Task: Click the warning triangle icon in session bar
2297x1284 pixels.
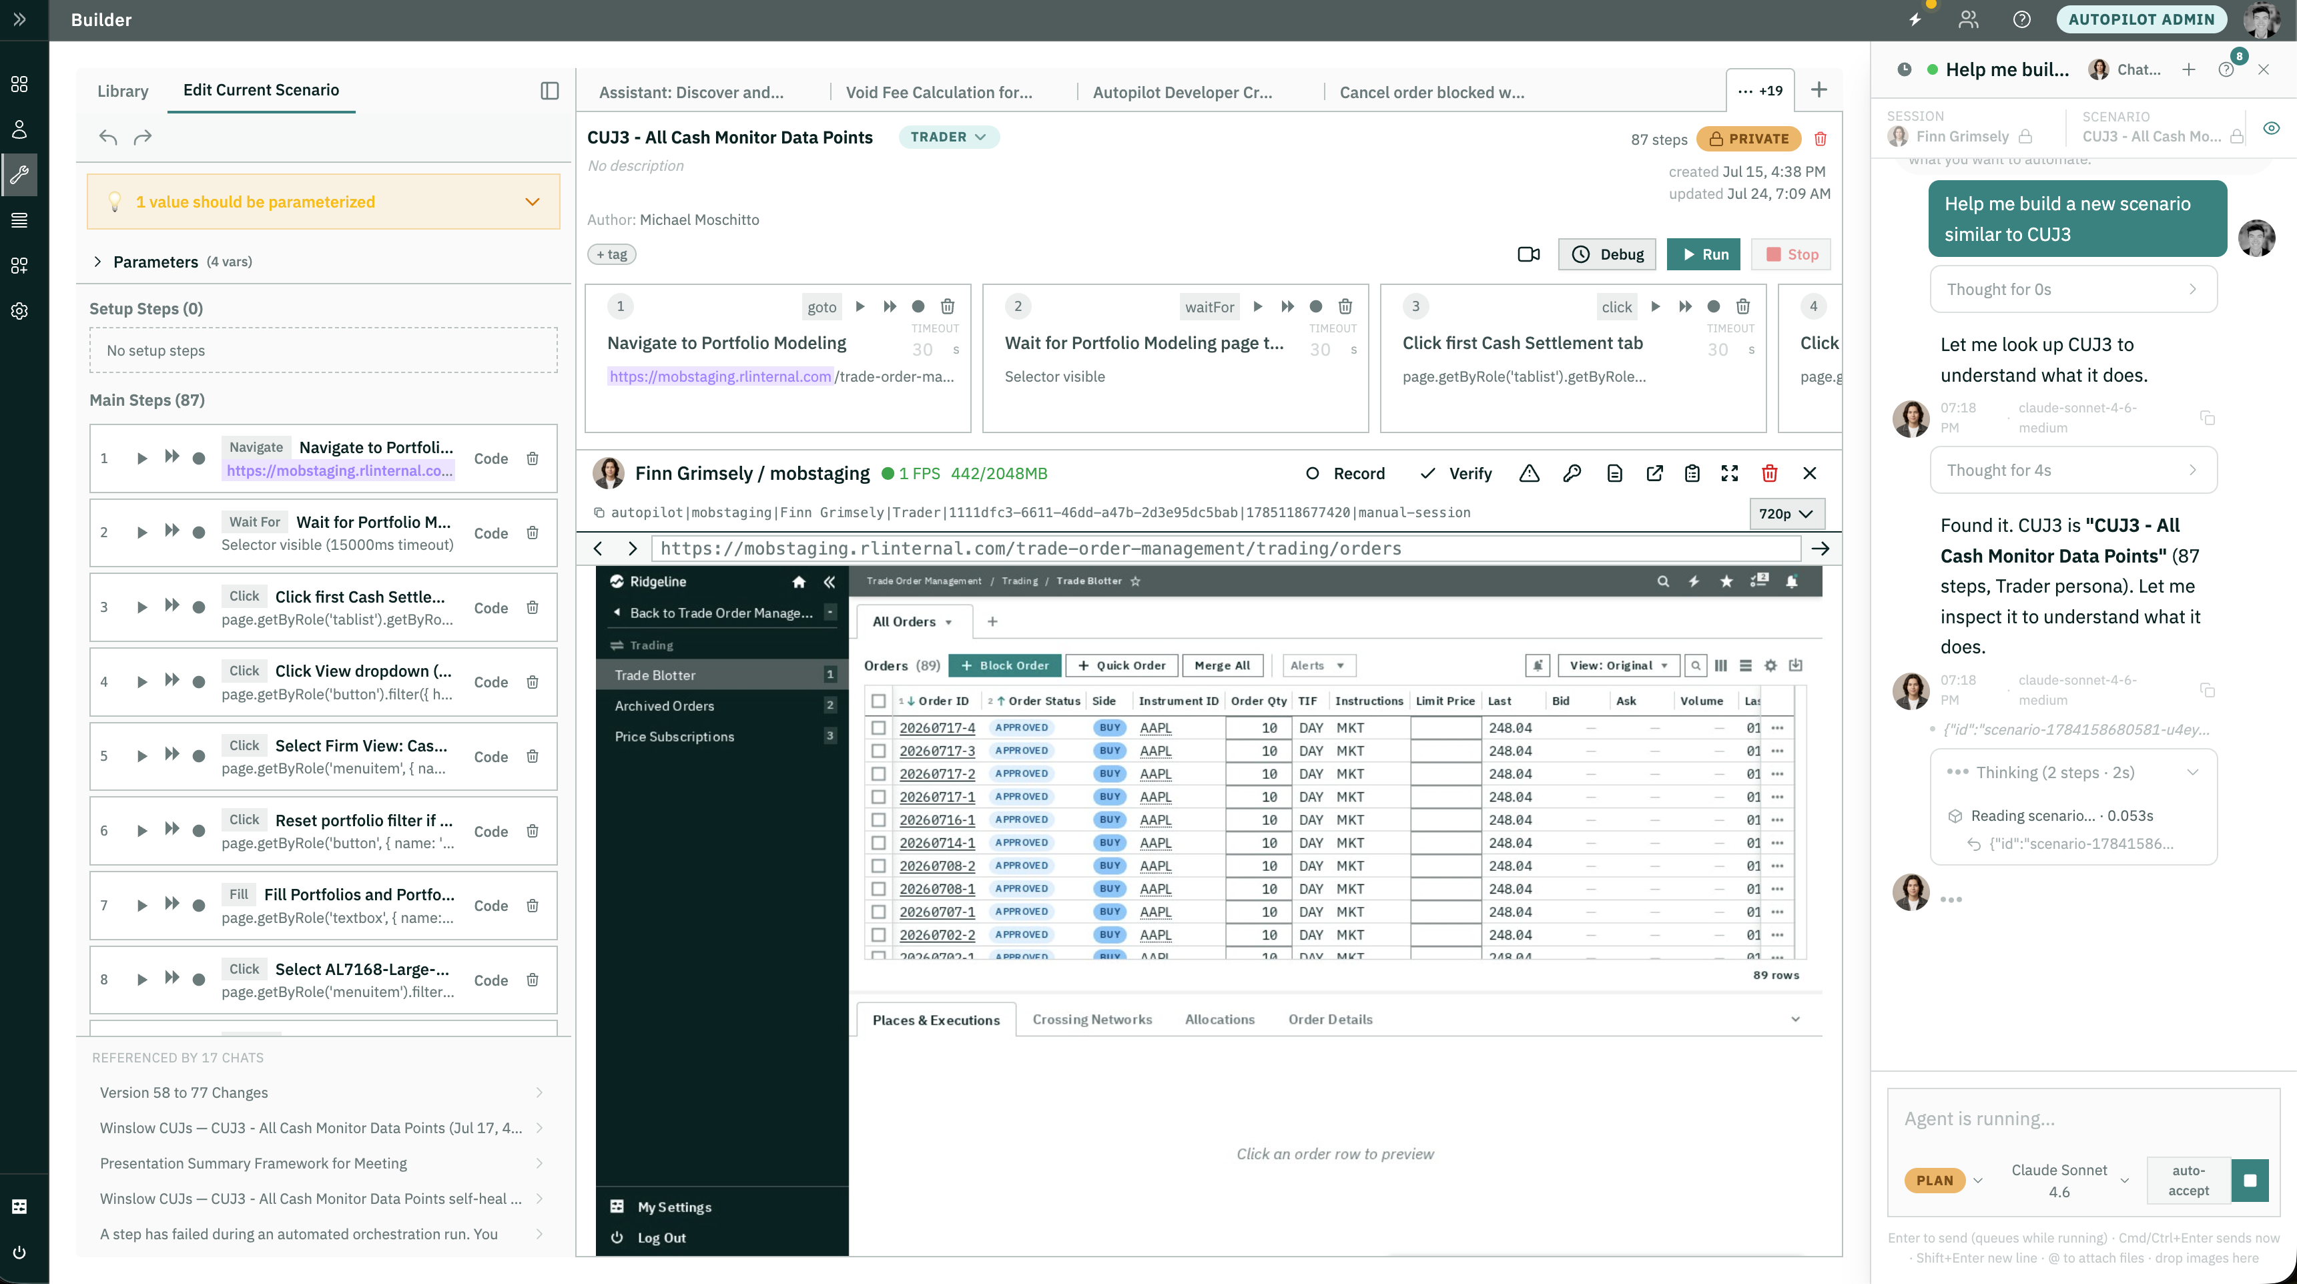Action: tap(1530, 473)
